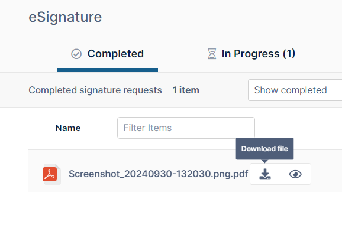
Task: Click the 1 item count label
Action: (186, 90)
